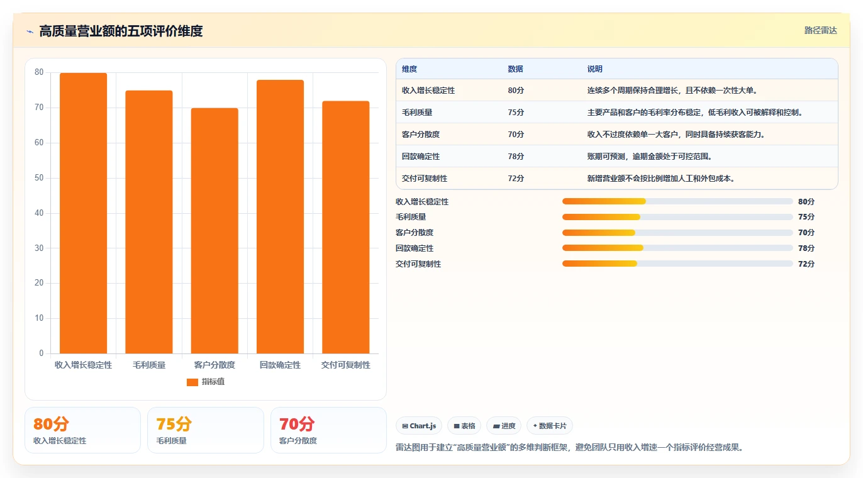The image size is (863, 478).
Task: Click the 进度 tag chip
Action: pos(504,426)
